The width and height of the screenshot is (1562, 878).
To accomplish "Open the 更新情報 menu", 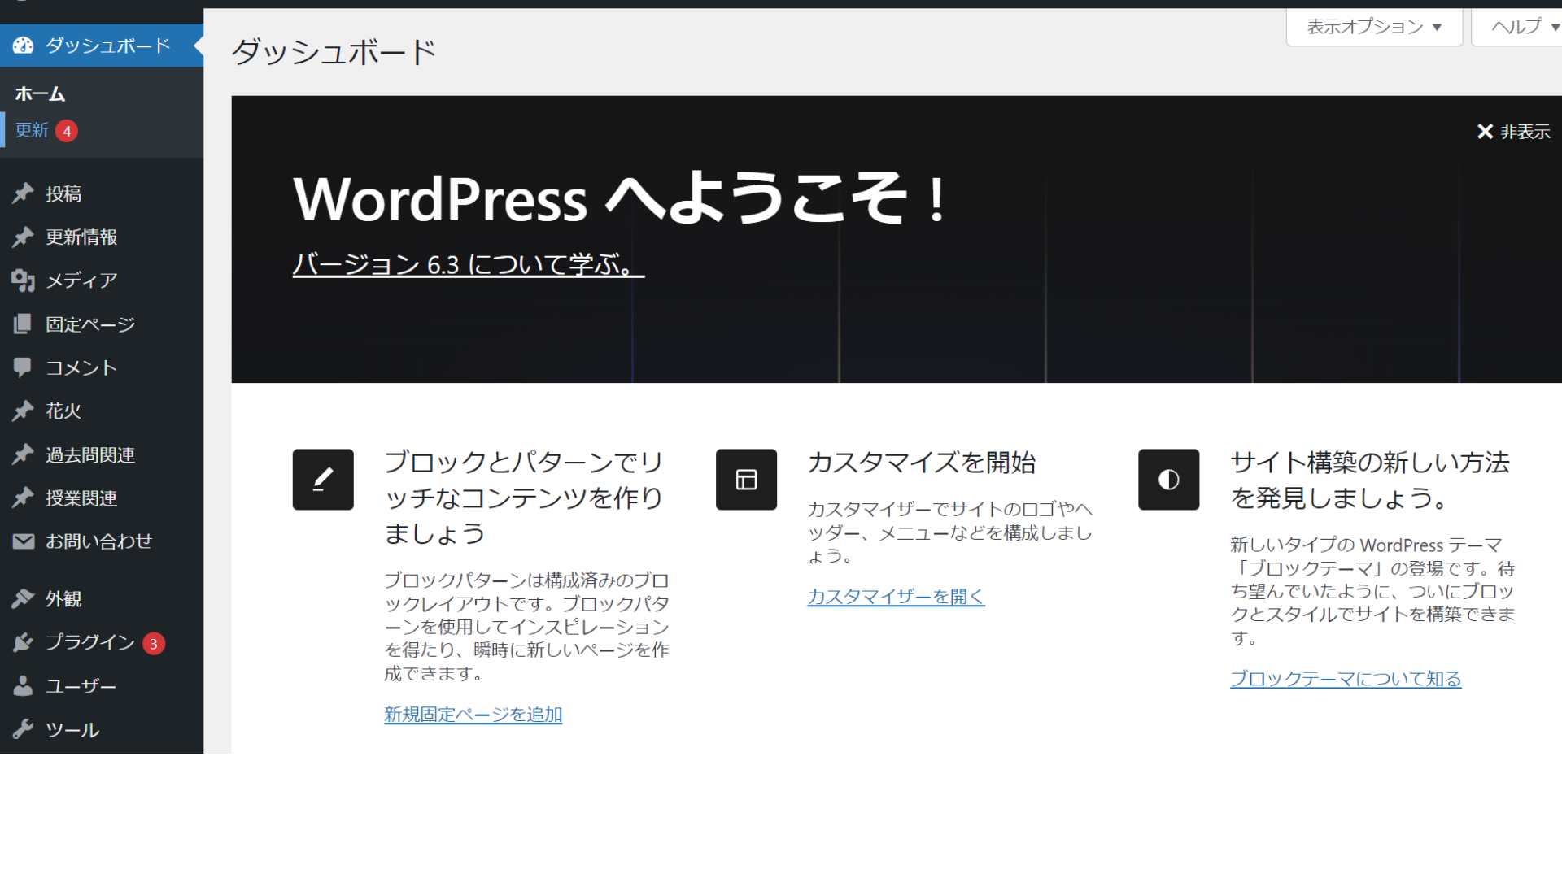I will [102, 237].
